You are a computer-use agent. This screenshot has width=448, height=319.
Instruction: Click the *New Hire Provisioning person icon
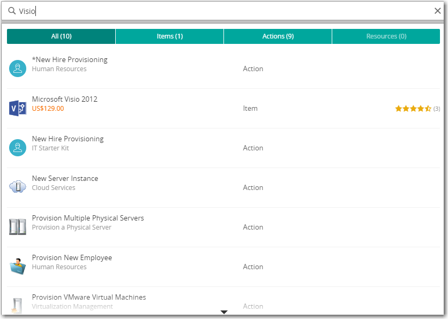point(18,69)
